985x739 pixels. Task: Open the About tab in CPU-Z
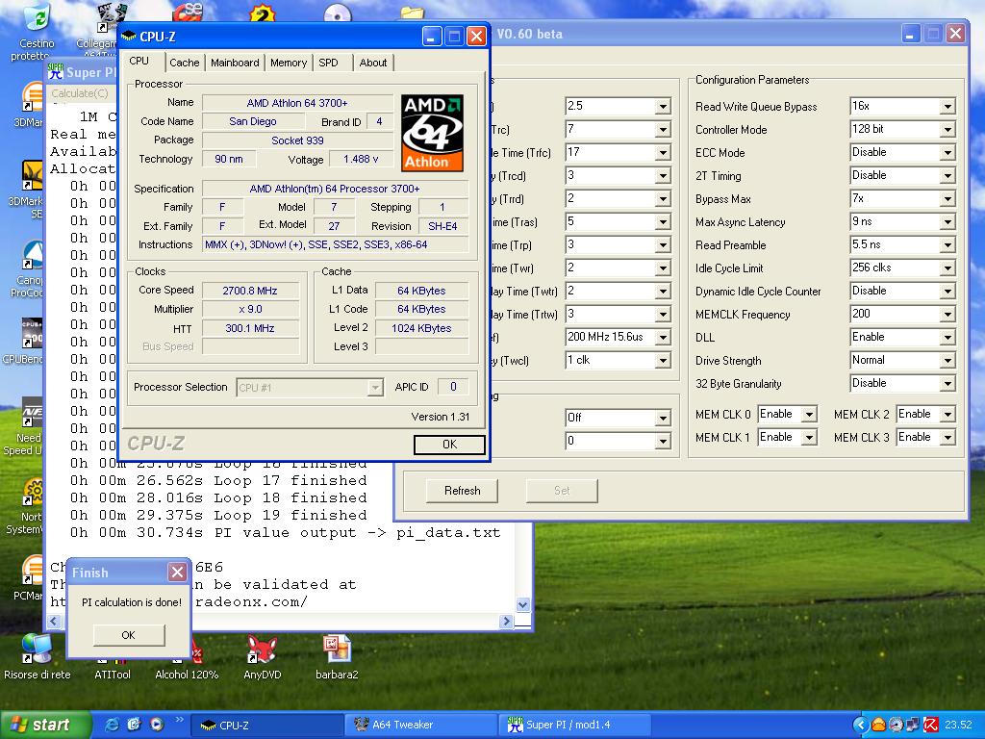[x=373, y=63]
